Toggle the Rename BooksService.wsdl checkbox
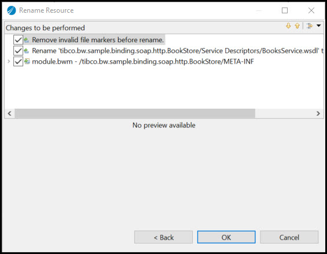 click(18, 51)
